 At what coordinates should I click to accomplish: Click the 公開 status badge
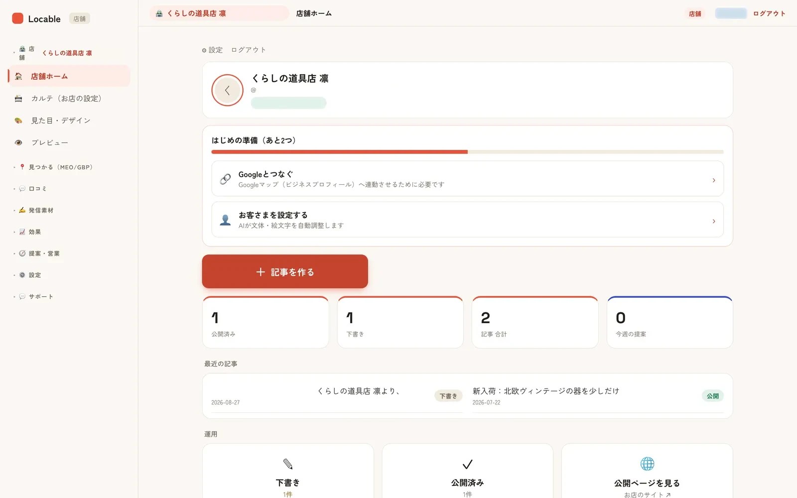point(713,396)
